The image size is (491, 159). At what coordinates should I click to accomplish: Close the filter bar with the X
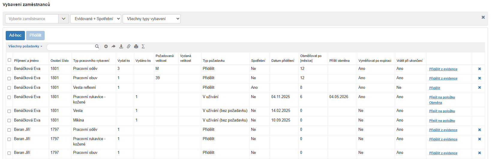point(483,17)
